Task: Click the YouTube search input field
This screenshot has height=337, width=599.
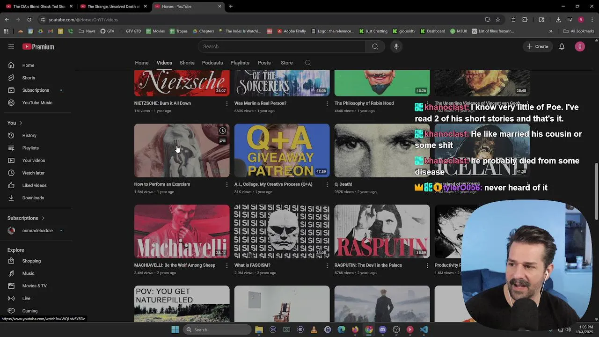Action: click(x=282, y=46)
